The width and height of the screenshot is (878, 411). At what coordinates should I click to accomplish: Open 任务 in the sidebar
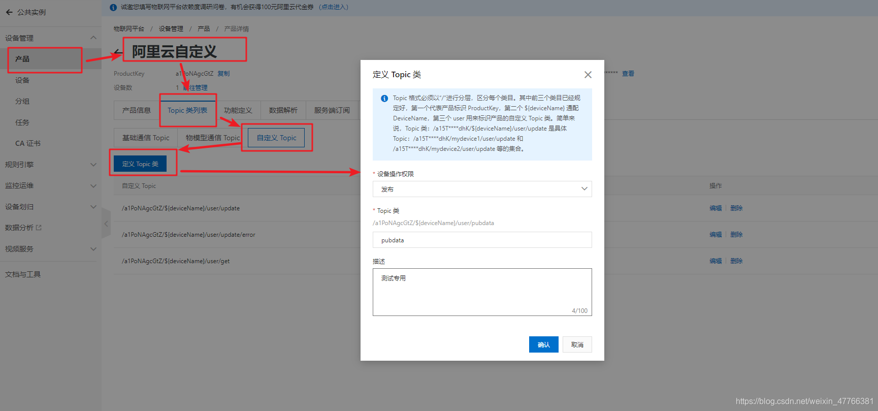click(22, 122)
